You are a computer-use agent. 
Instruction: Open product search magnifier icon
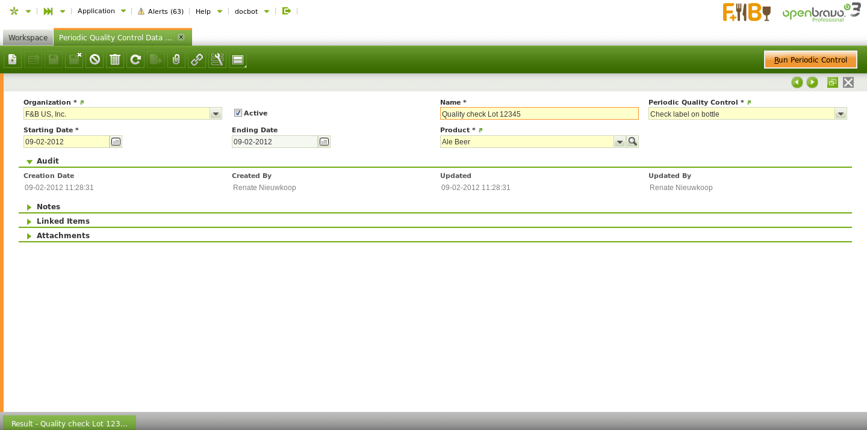tap(632, 141)
